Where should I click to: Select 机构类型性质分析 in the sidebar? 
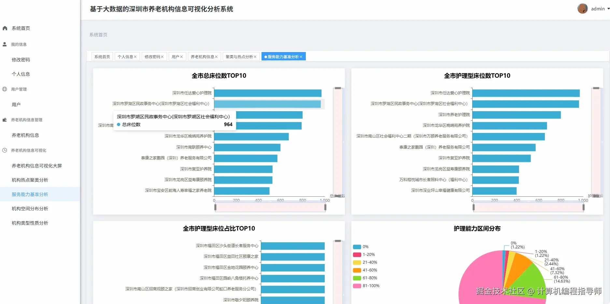[x=30, y=223]
